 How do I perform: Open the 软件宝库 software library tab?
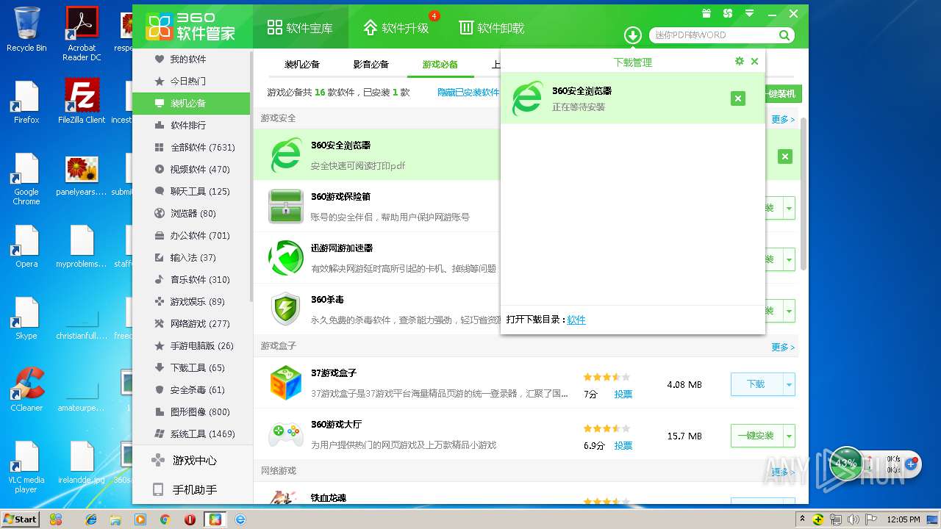pyautogui.click(x=300, y=28)
